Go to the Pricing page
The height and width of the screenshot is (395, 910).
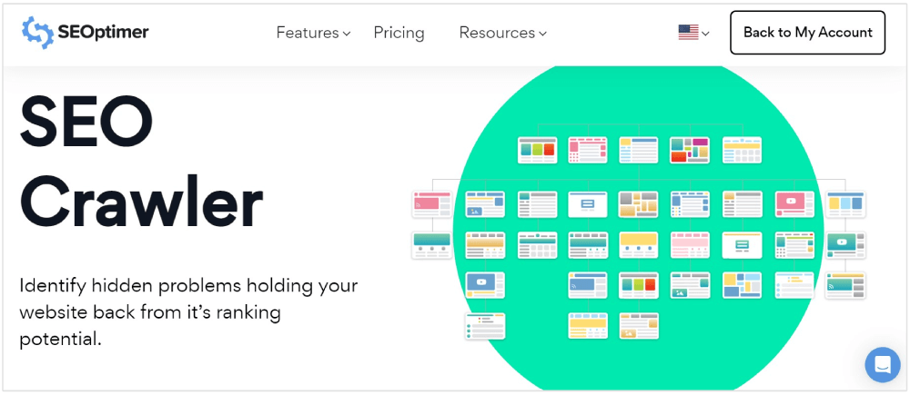(399, 33)
